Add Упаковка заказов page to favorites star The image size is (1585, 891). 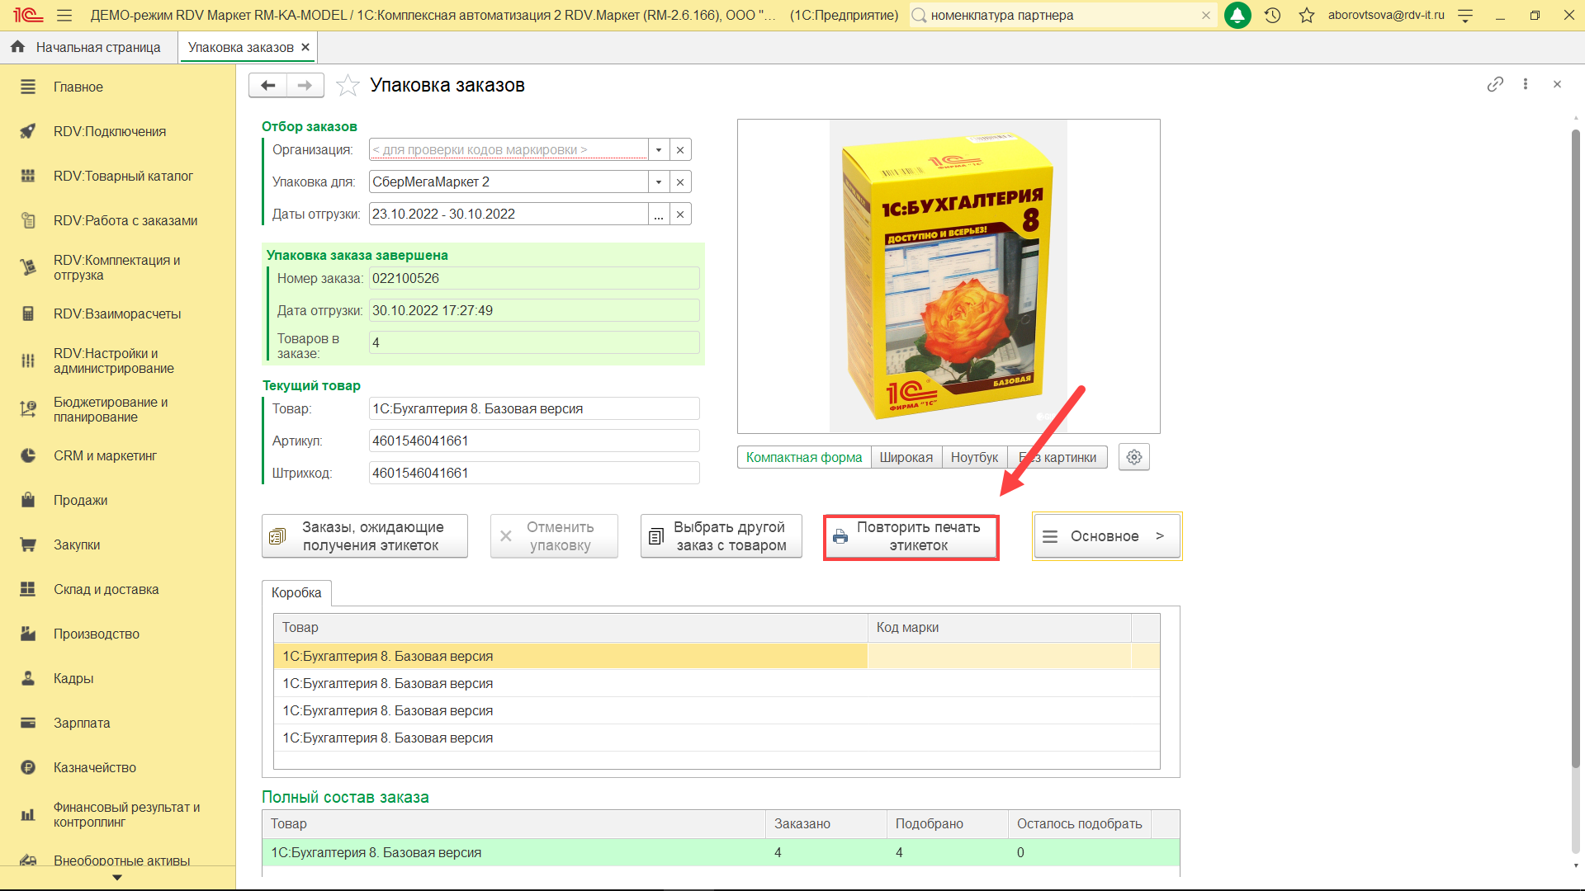click(348, 85)
